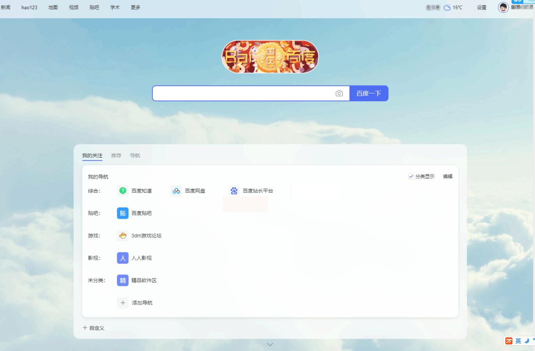
Task: Click the 贴吧: category label
Action: point(94,213)
